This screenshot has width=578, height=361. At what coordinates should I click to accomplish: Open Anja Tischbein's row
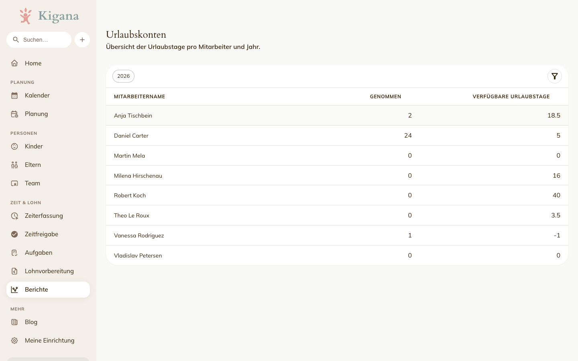coord(337,116)
